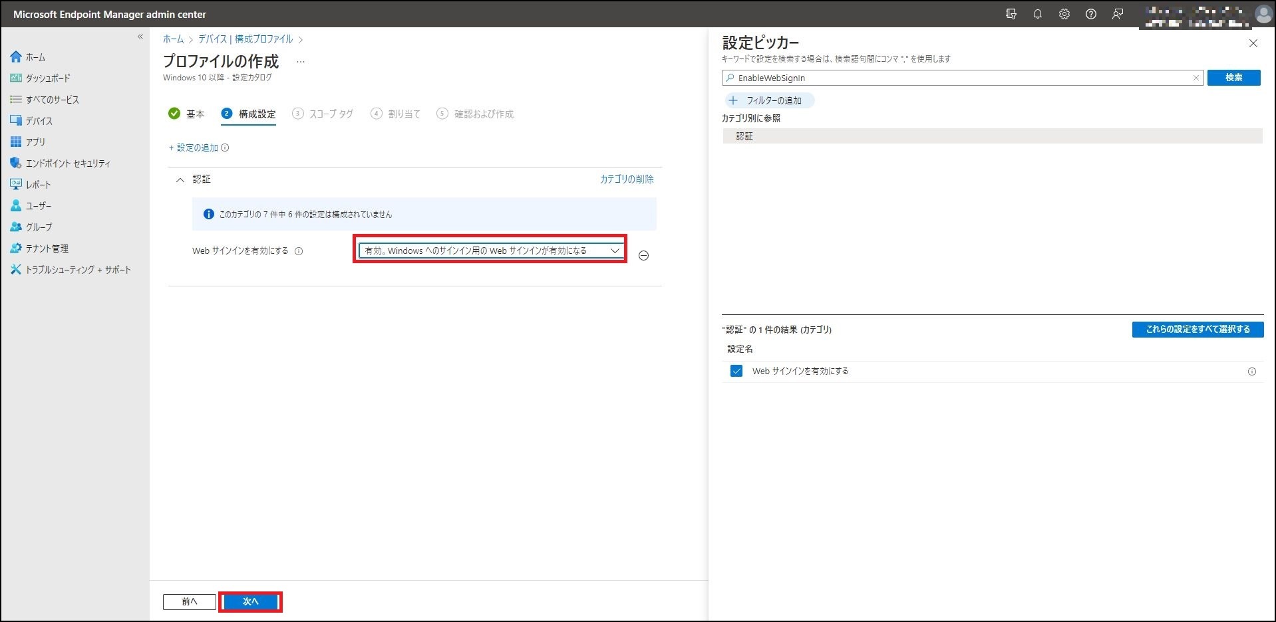The height and width of the screenshot is (622, 1276).
Task: Open トラブルシューティング + サポート in sidebar
Action: coord(71,270)
